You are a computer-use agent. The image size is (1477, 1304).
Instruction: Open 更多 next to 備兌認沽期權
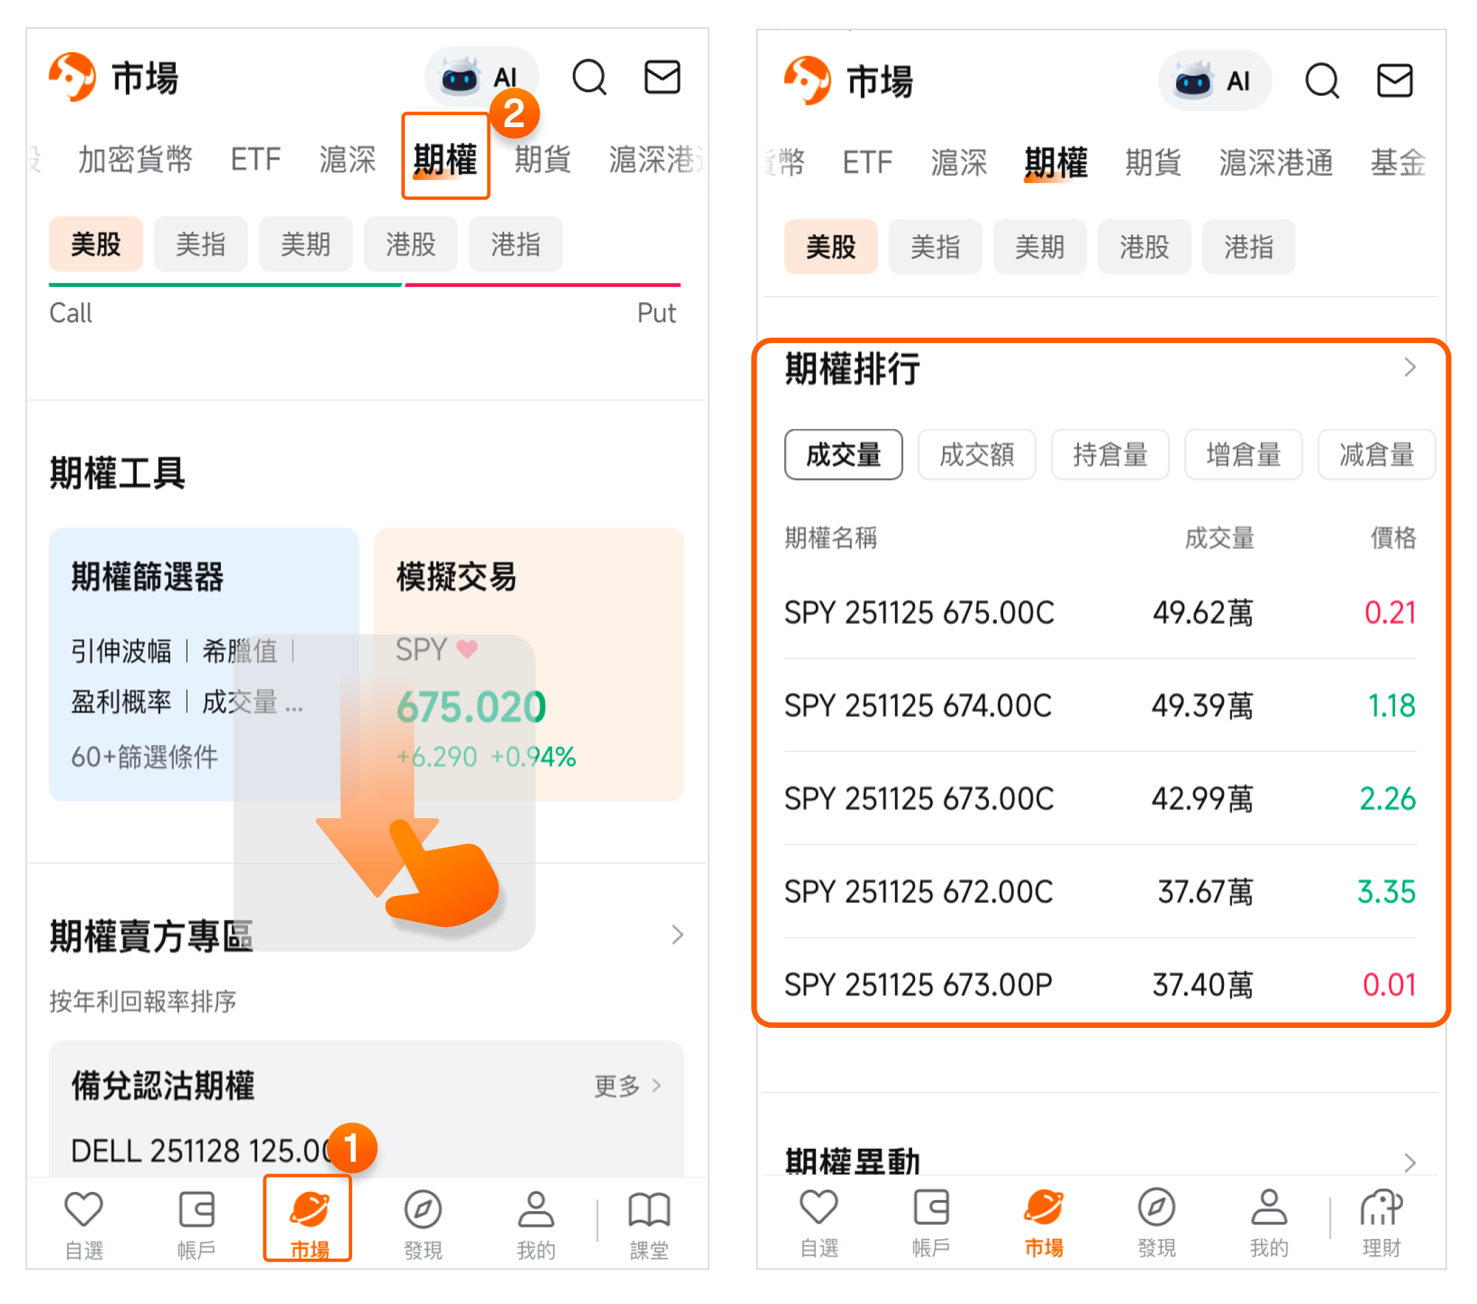point(626,1085)
